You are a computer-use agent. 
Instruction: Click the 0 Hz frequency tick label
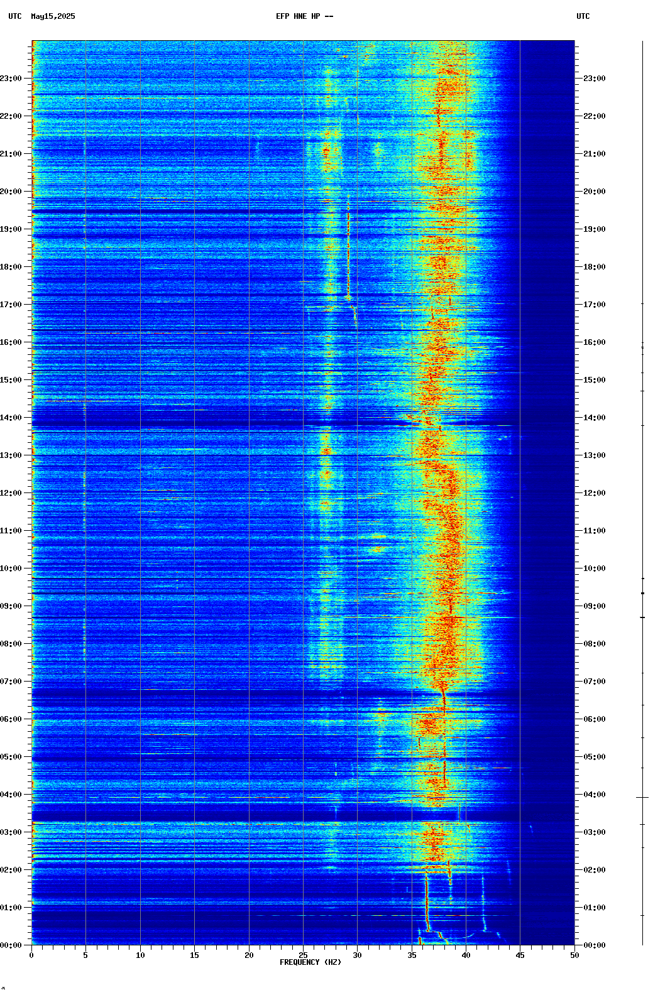(x=31, y=955)
